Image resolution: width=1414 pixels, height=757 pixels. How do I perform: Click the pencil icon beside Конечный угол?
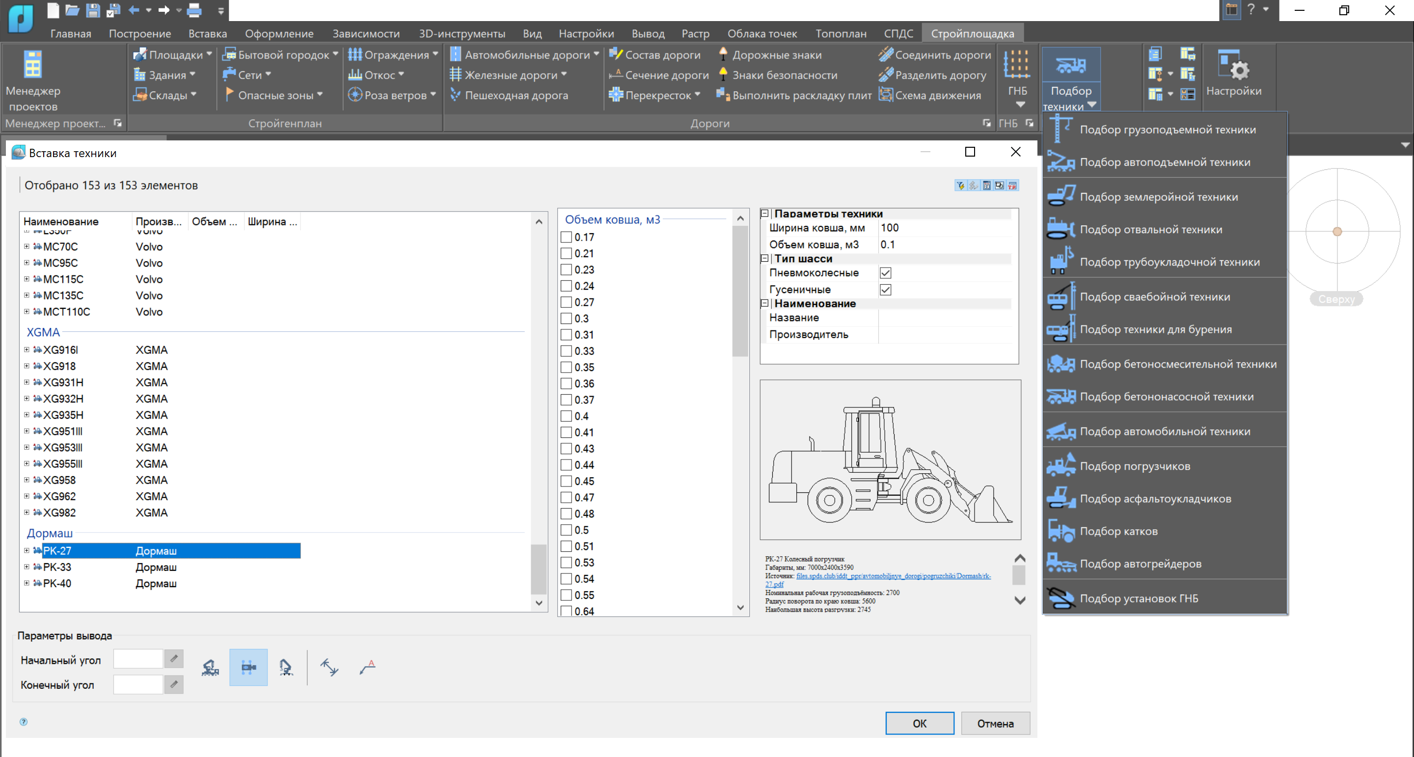tap(174, 684)
